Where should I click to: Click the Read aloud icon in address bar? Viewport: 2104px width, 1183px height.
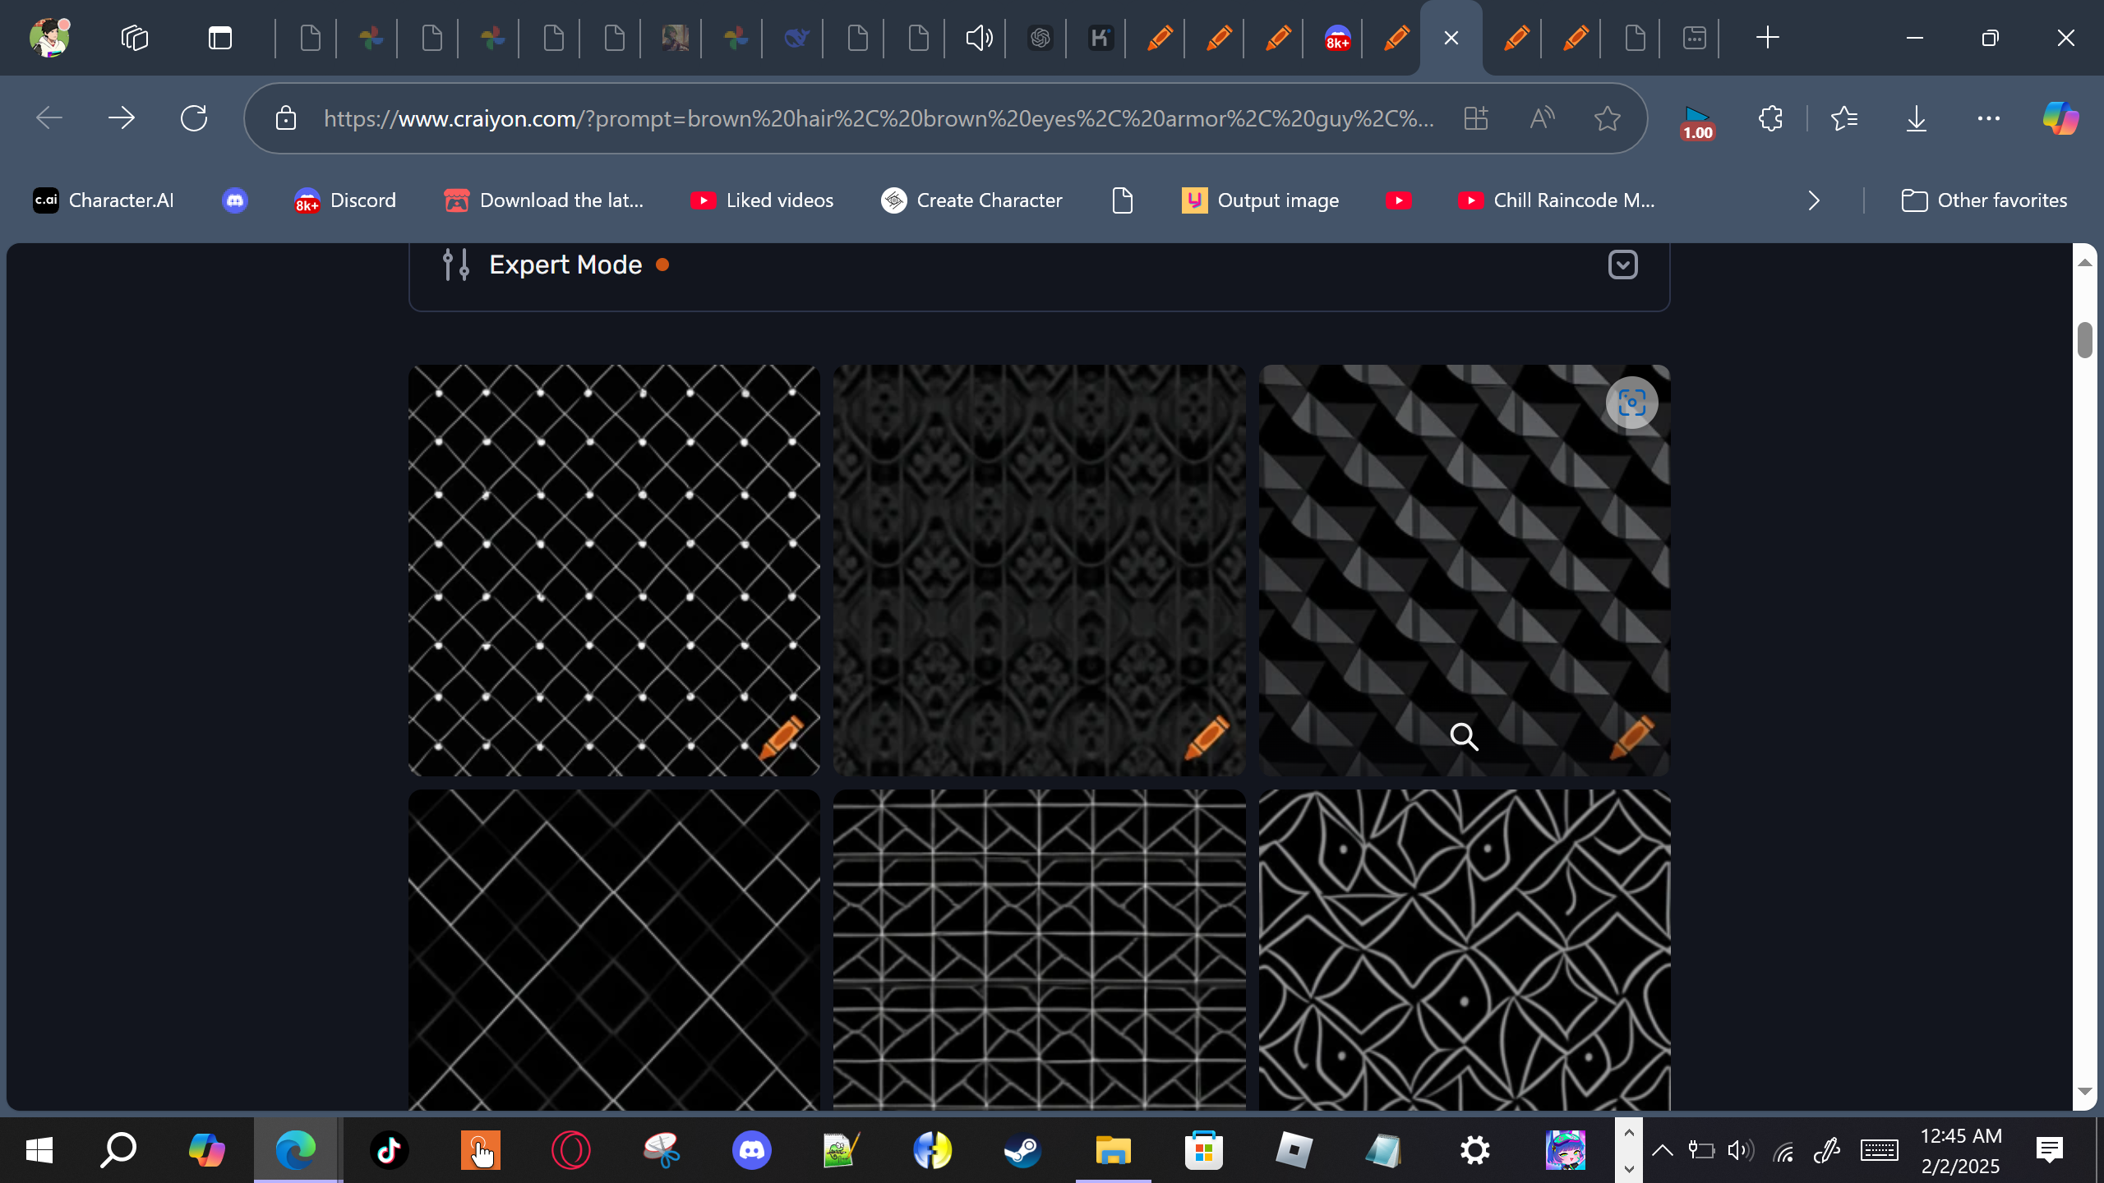(x=1542, y=118)
